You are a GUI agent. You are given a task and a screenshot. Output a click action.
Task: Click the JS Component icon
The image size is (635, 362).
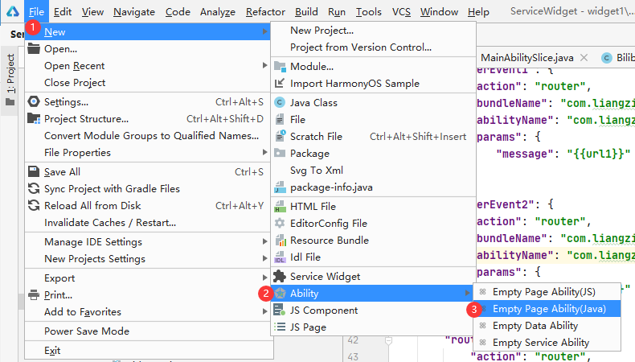[280, 310]
